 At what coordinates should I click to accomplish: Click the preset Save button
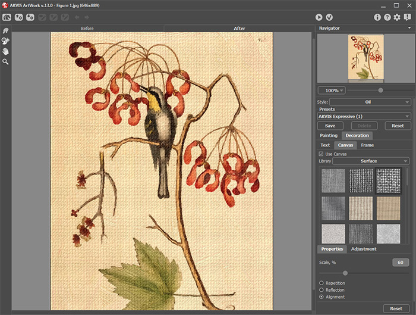[330, 126]
